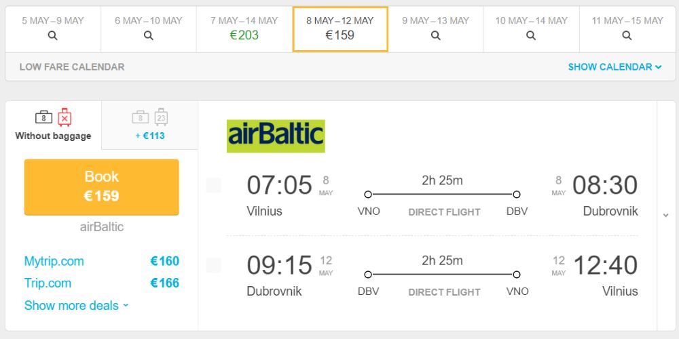Search fares for 6 May–10 May
Screen dimensions: 679x339
point(149,29)
